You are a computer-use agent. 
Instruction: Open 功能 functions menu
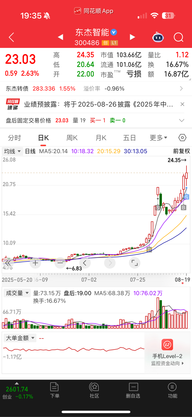pyautogui.click(x=172, y=390)
